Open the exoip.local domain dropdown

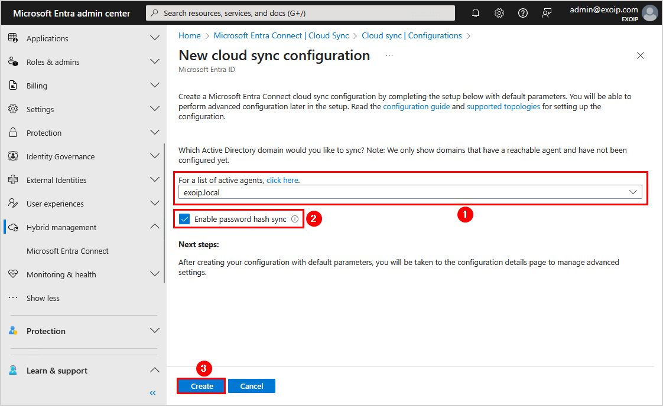point(410,192)
